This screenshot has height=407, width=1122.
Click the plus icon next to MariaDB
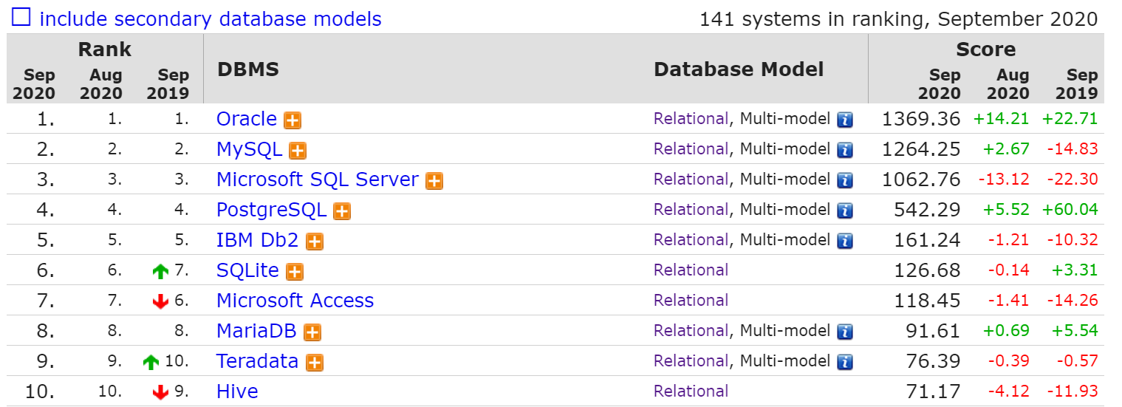[312, 332]
